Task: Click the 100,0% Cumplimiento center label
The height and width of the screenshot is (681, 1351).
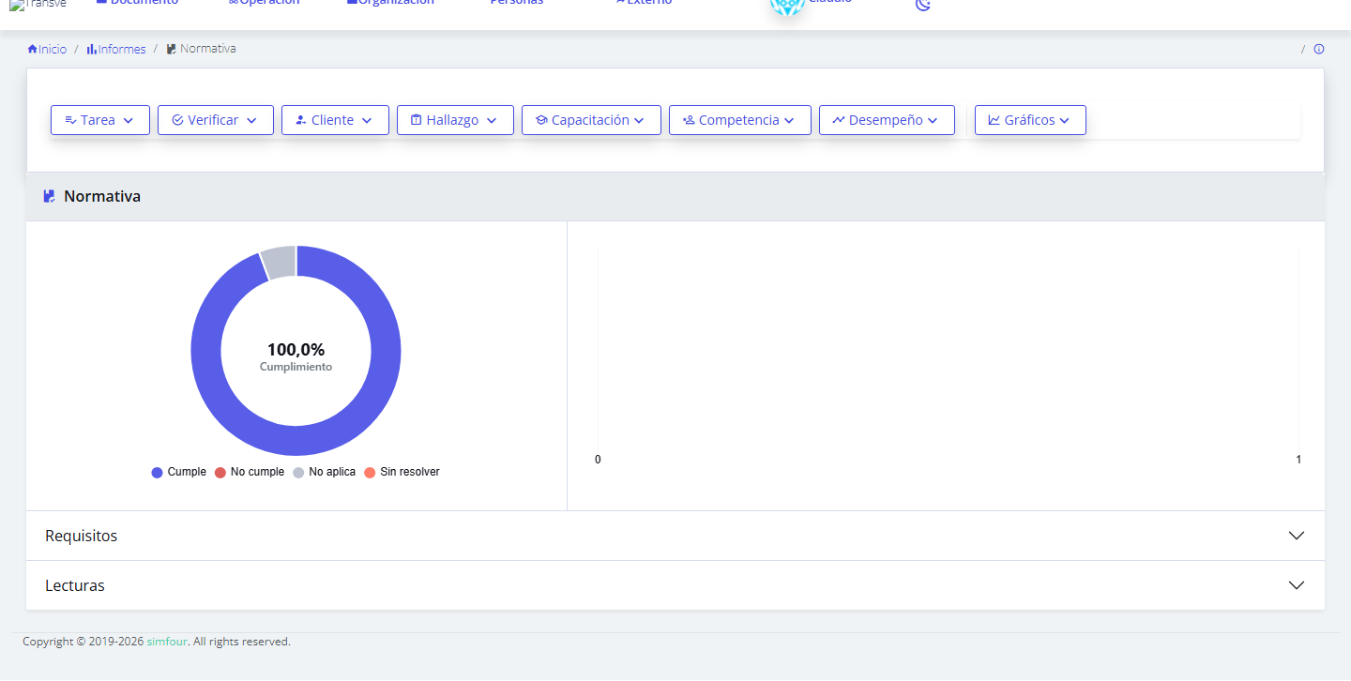Action: pos(296,356)
